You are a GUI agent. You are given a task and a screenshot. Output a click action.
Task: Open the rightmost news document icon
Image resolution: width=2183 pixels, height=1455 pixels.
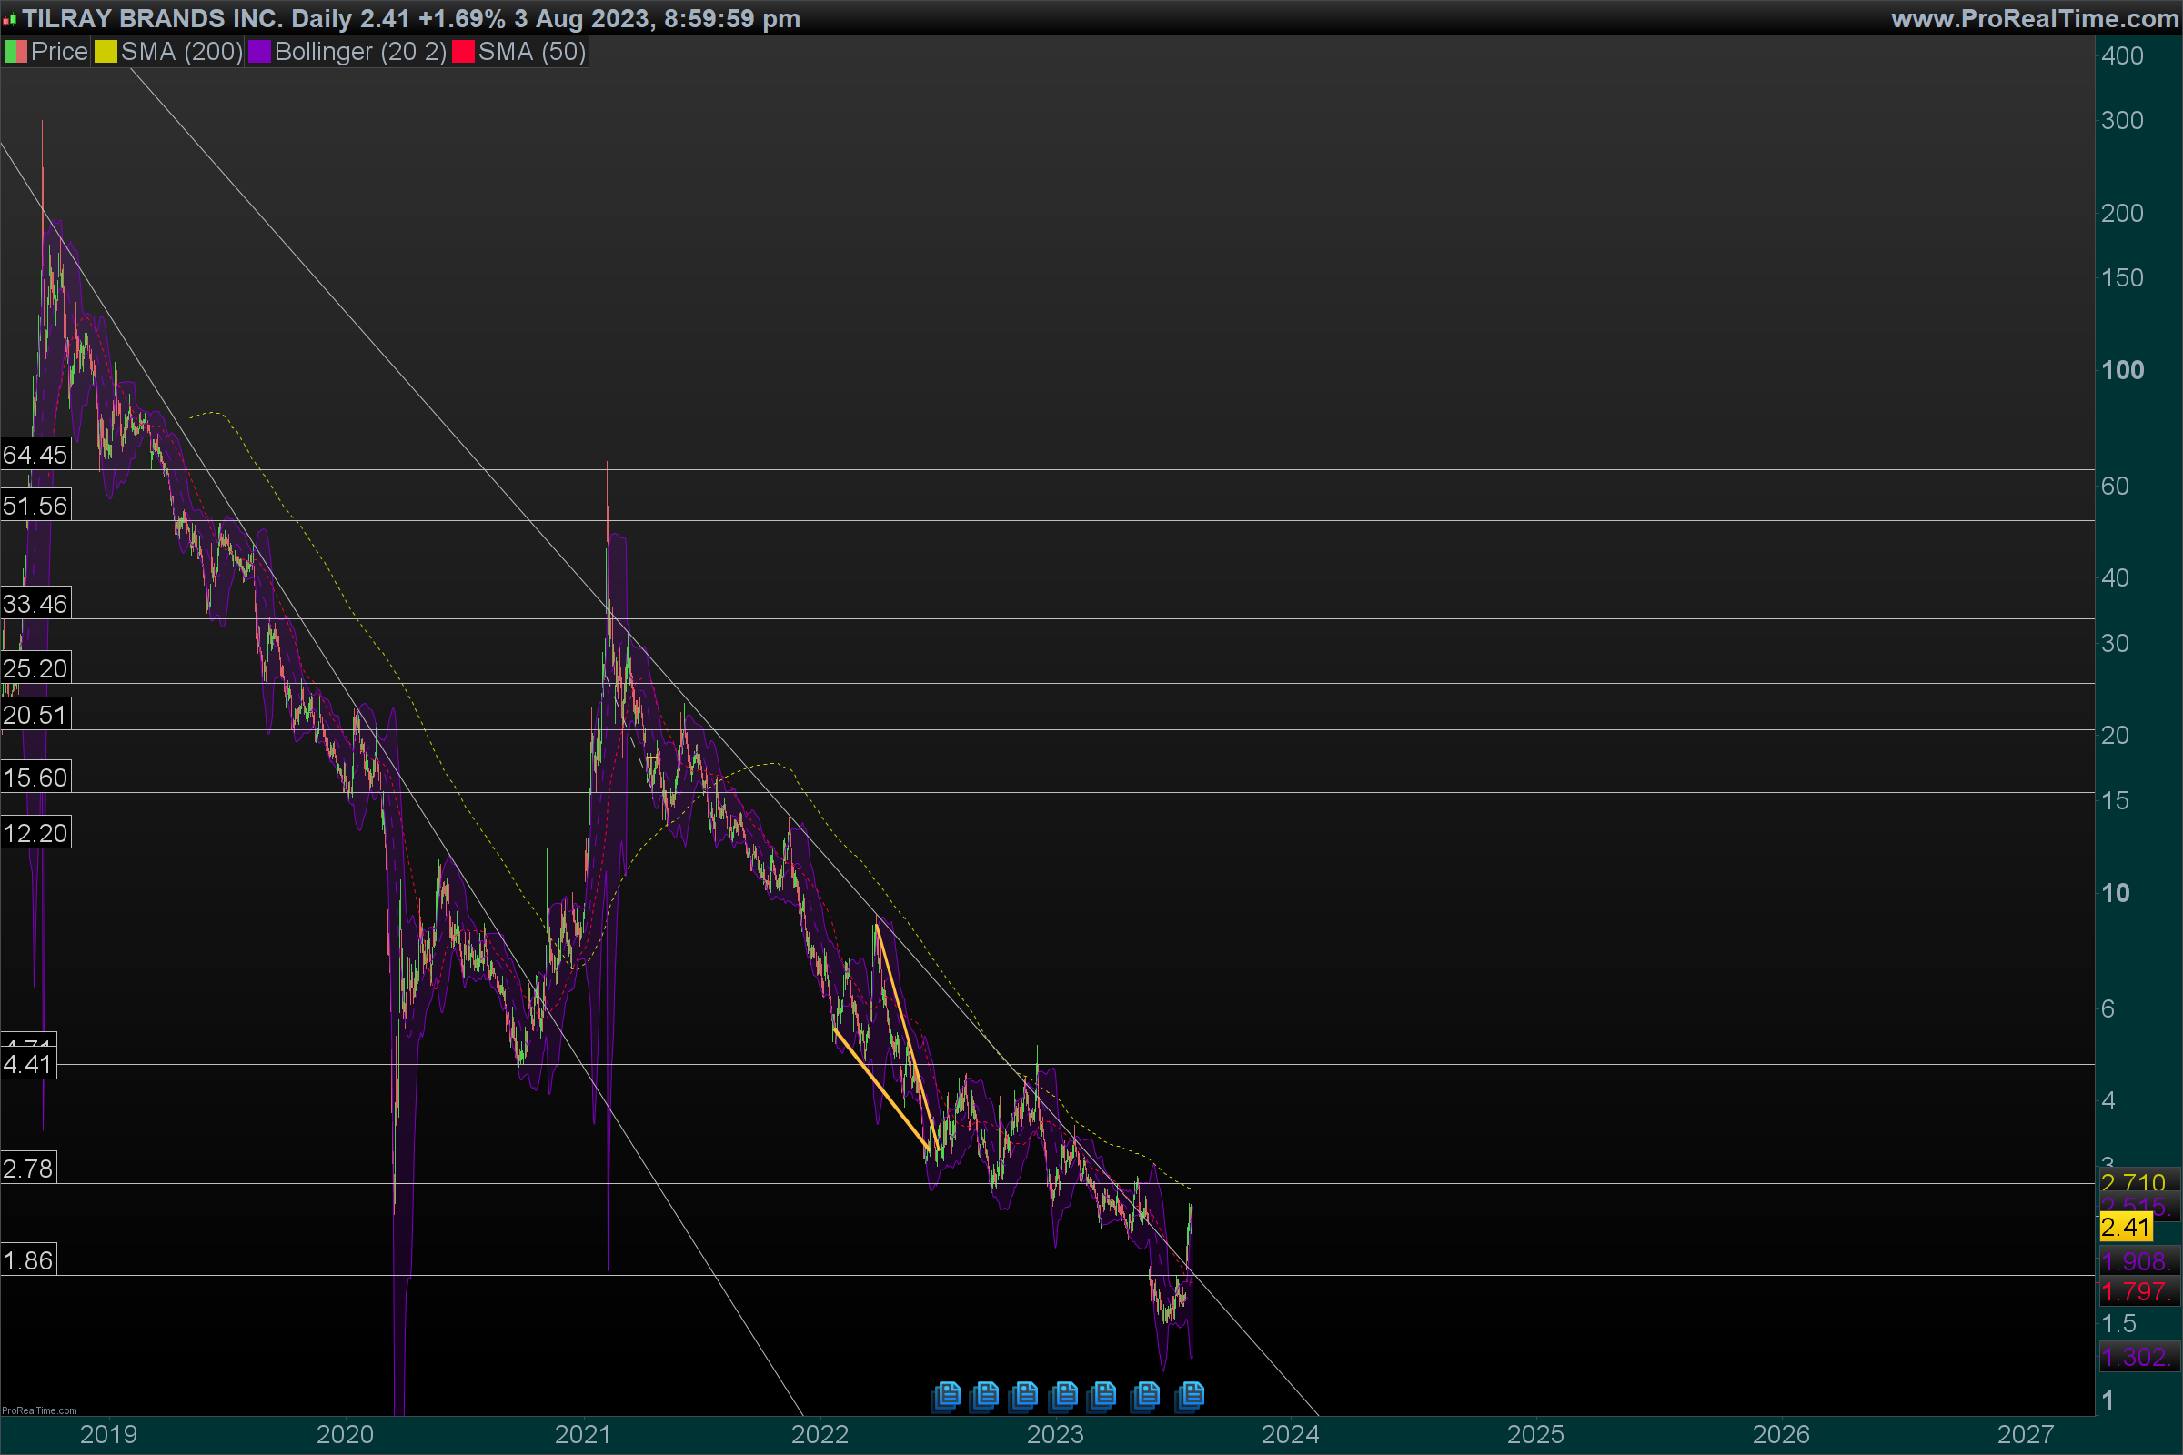tap(1191, 1395)
